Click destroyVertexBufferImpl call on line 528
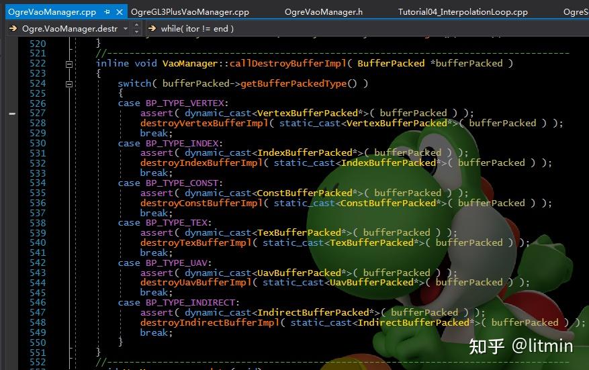The image size is (589, 370). point(204,123)
